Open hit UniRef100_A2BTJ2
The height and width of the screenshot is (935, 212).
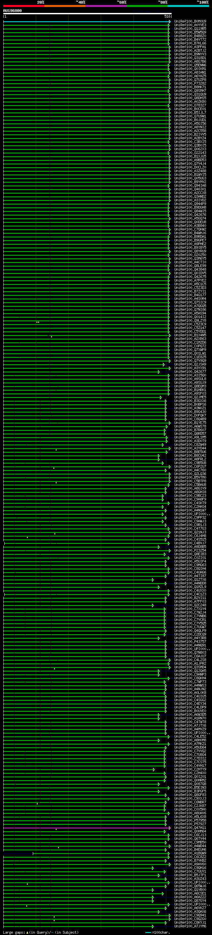[x=190, y=50]
